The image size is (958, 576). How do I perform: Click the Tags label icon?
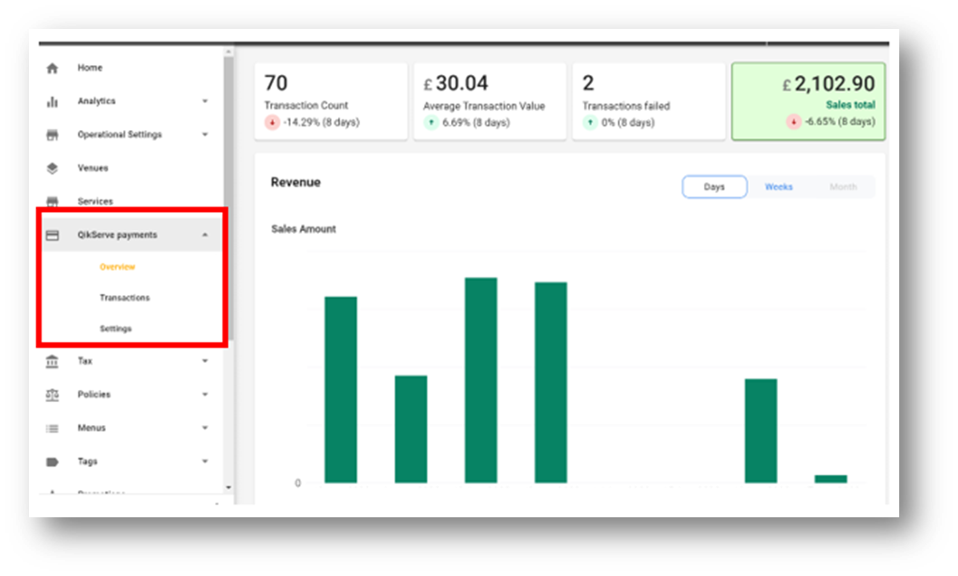coord(52,462)
